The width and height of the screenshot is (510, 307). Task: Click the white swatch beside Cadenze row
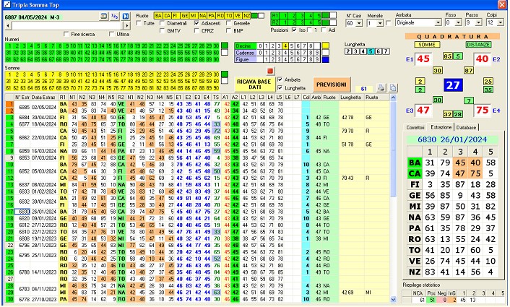(x=325, y=53)
